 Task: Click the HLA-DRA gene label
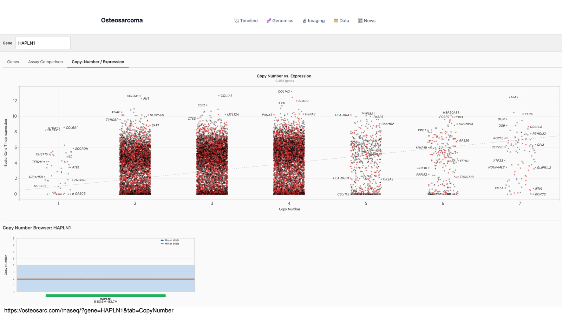tap(342, 115)
